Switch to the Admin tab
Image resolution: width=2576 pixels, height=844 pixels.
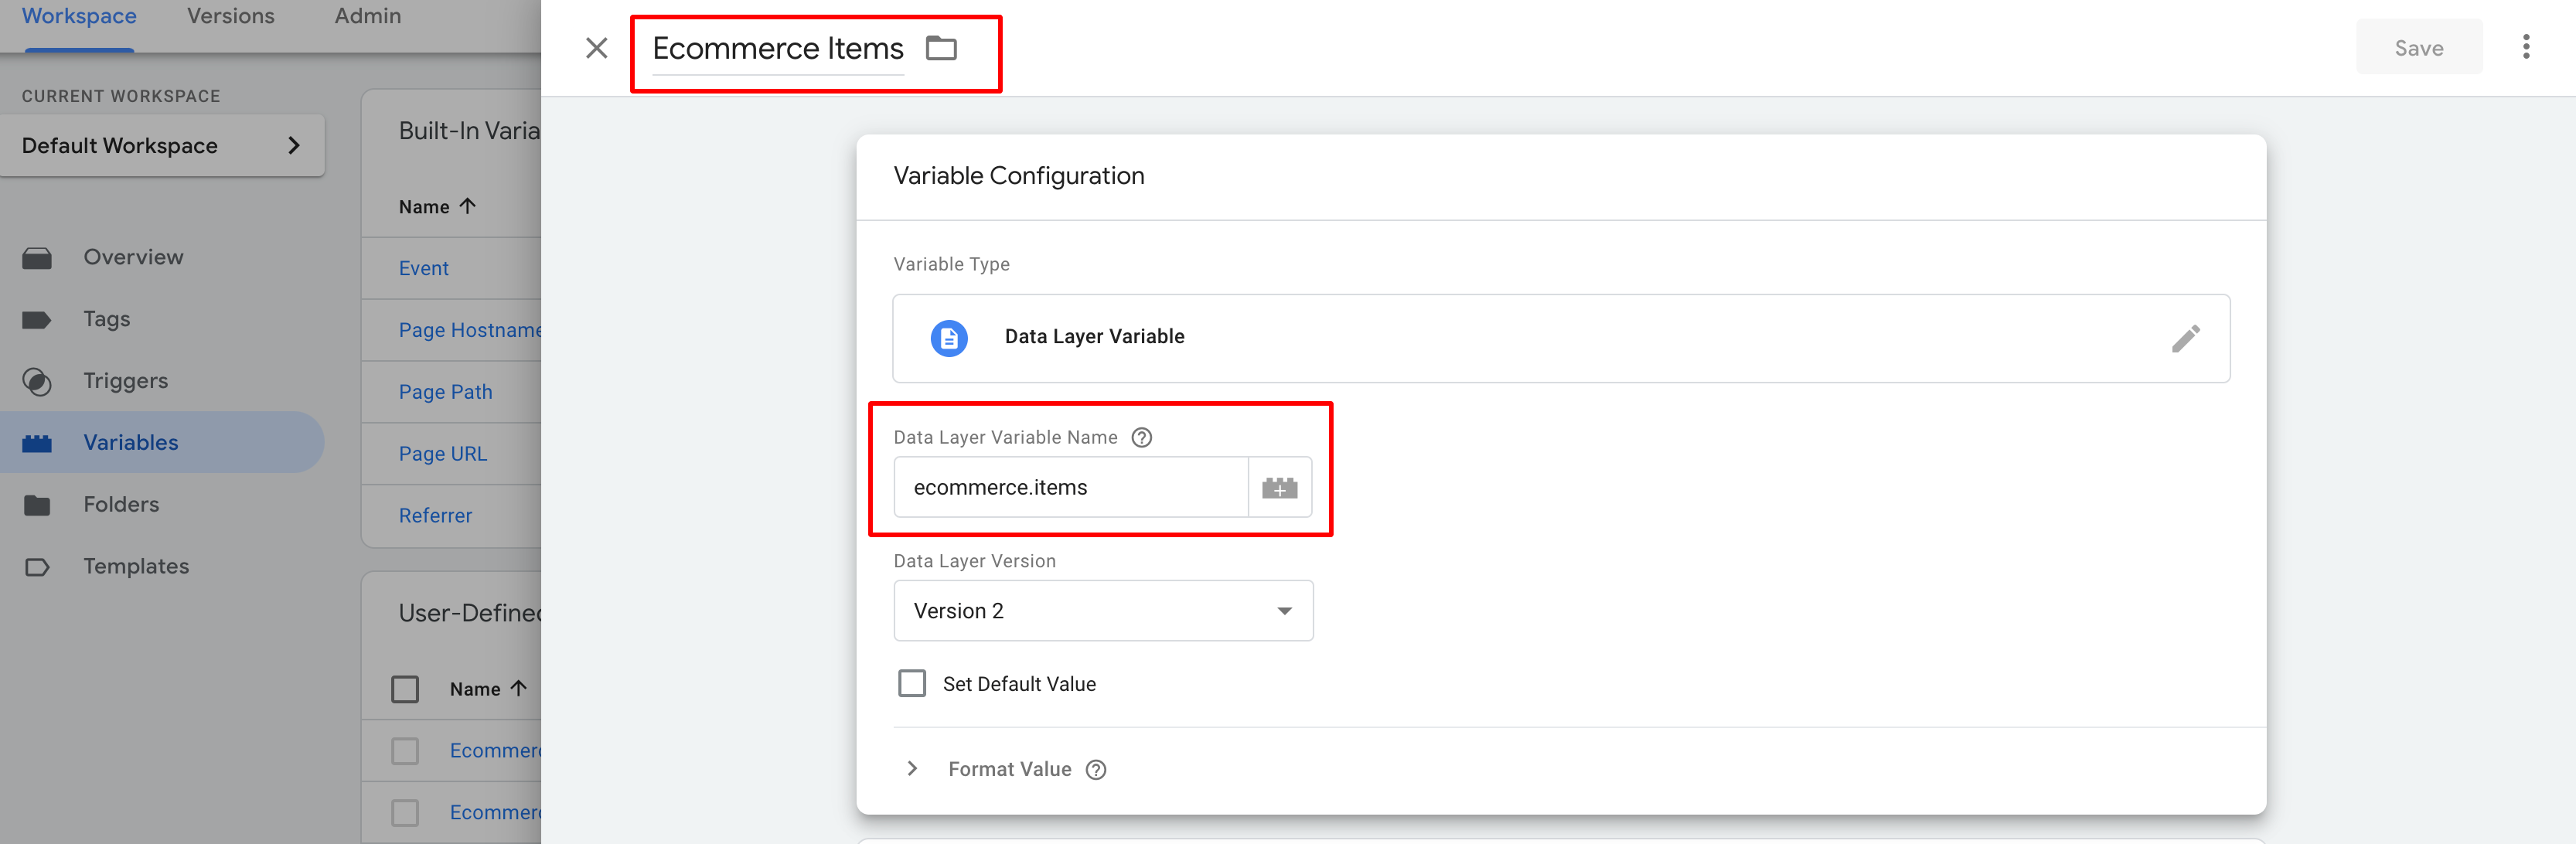click(368, 16)
